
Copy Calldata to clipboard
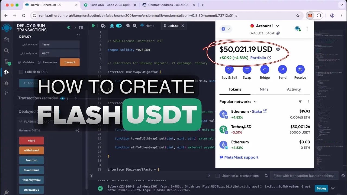(x=20, y=62)
